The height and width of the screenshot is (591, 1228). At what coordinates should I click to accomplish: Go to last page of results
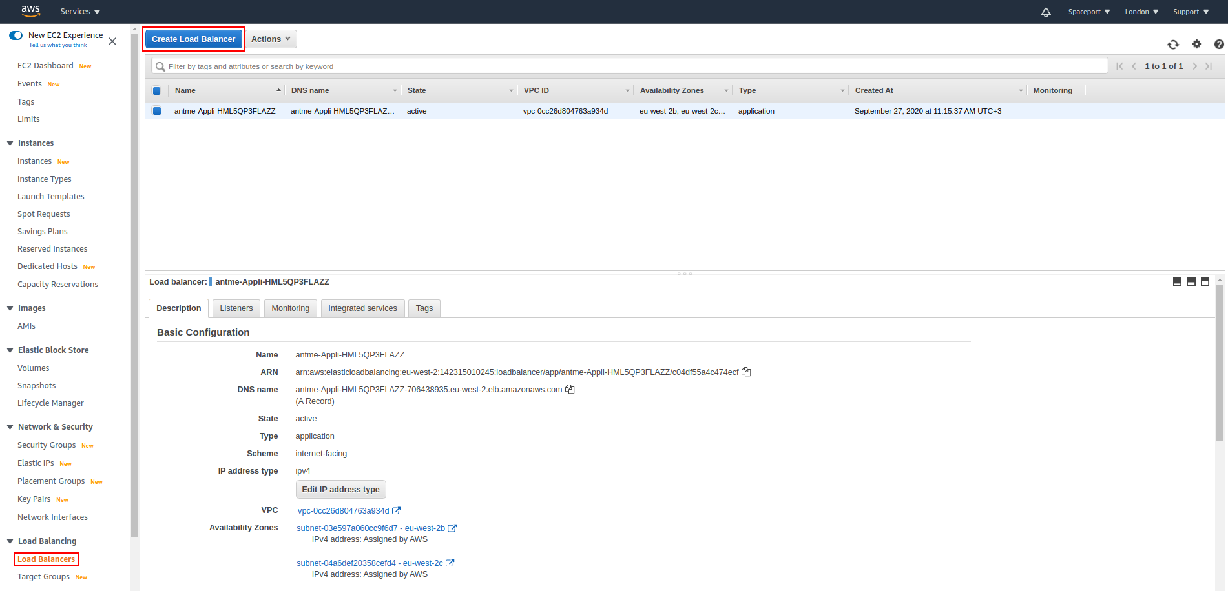point(1209,66)
